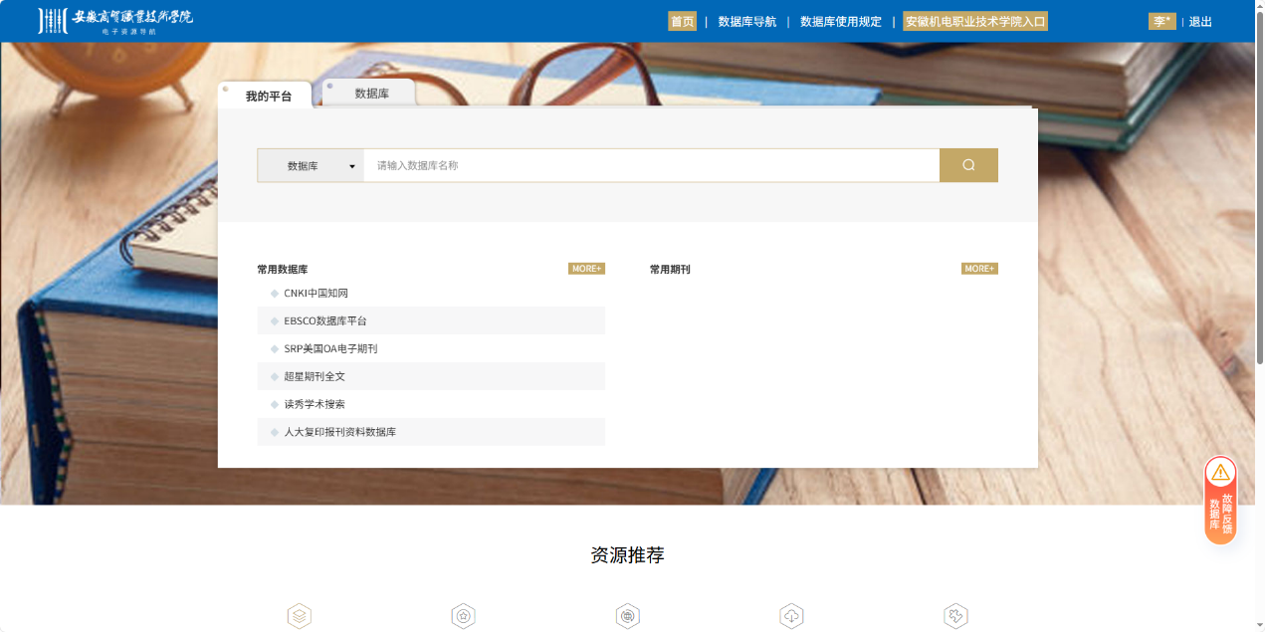Select the 我的平台 tab

tap(269, 97)
